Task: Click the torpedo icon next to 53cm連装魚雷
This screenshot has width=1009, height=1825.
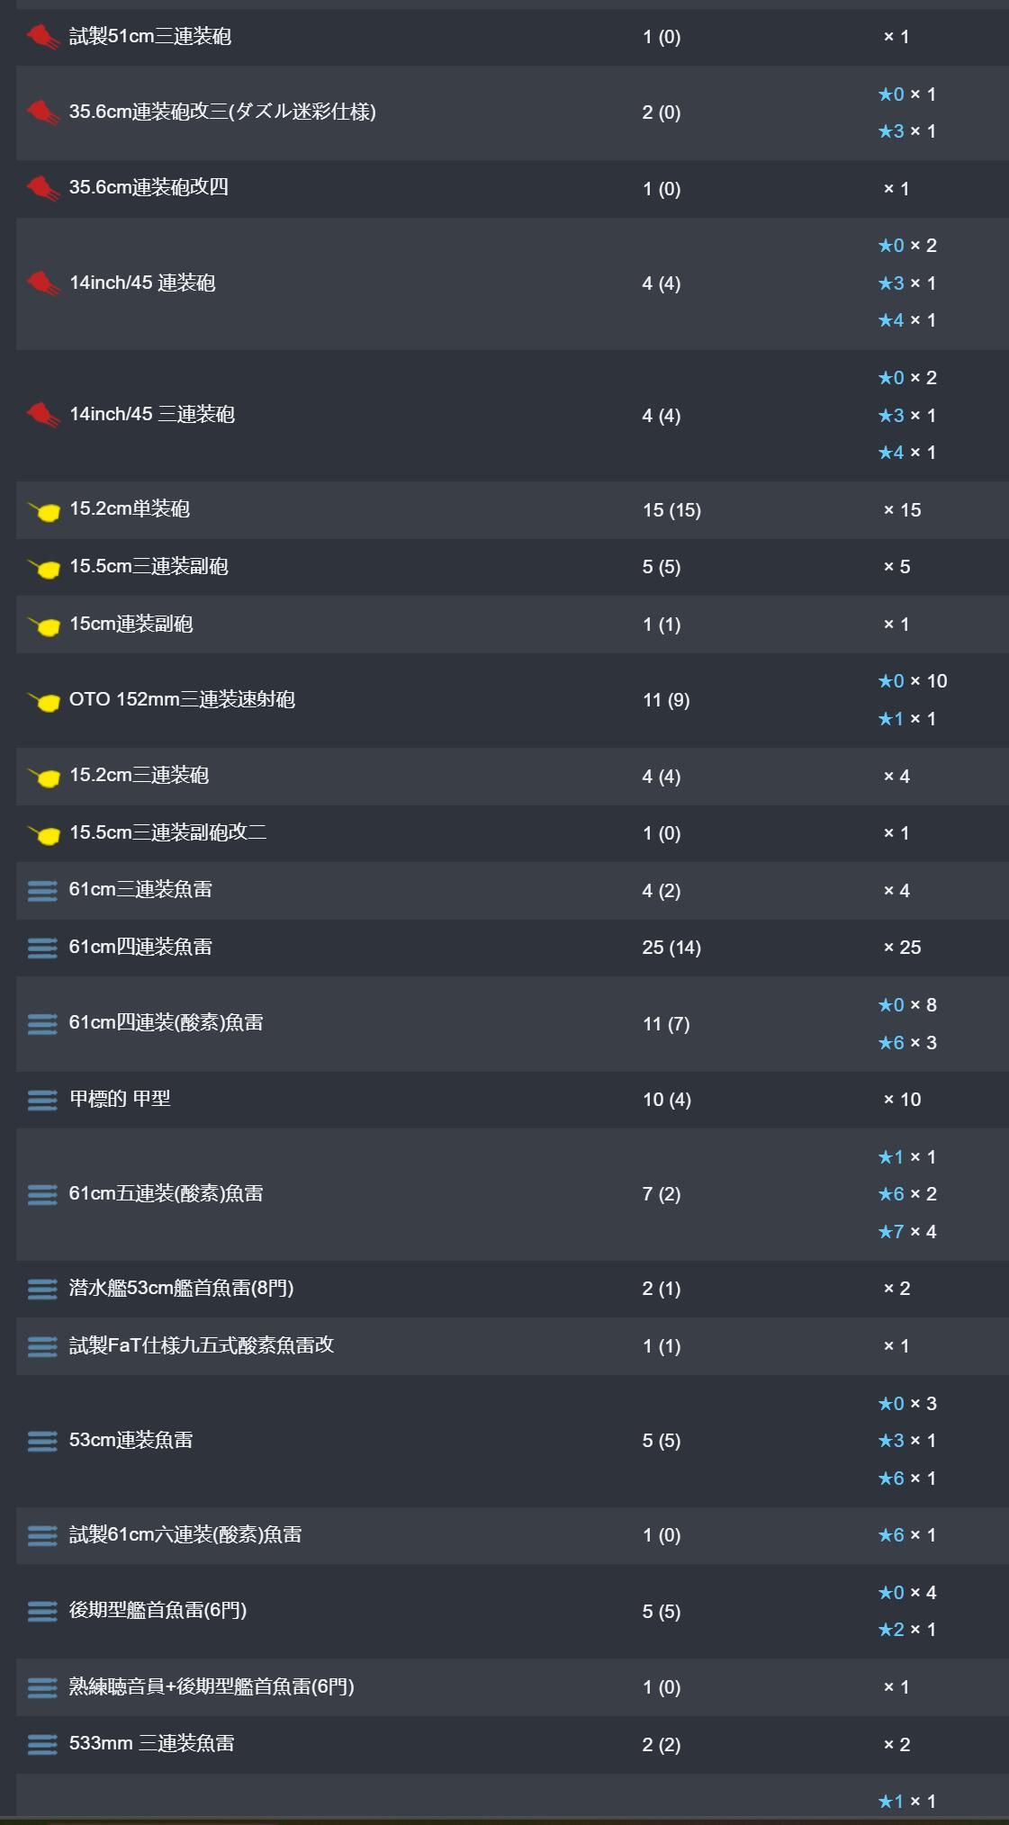Action: [x=42, y=1441]
